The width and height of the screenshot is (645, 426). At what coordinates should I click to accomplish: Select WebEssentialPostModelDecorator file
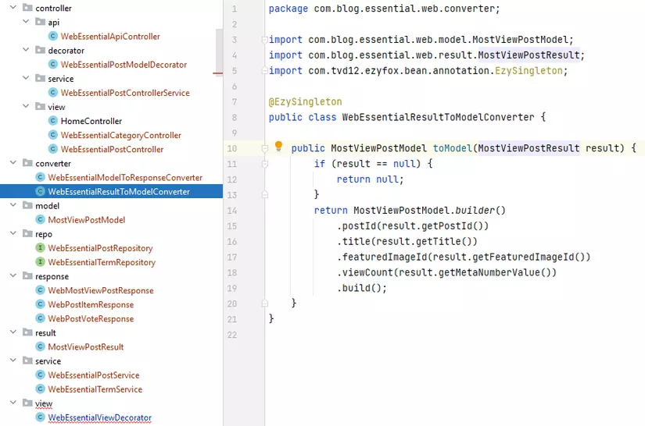click(x=124, y=65)
